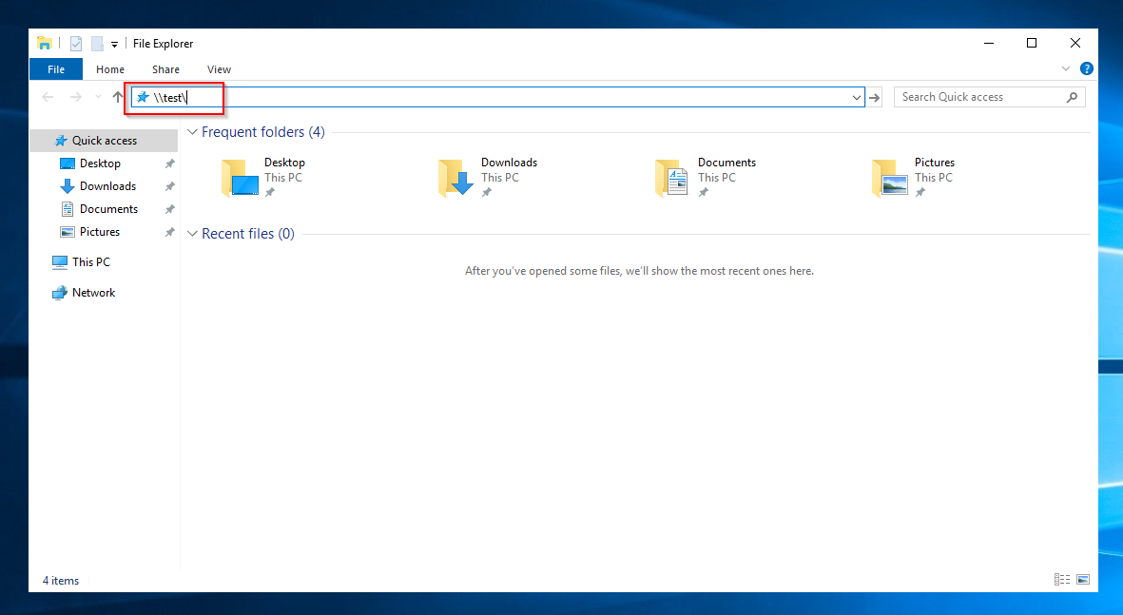1123x615 pixels.
Task: Switch to the View ribbon tab
Action: pos(219,69)
